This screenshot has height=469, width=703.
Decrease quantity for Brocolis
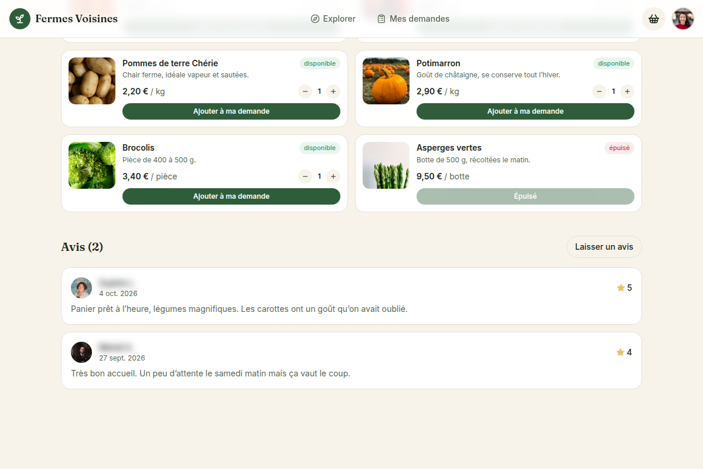tap(305, 176)
